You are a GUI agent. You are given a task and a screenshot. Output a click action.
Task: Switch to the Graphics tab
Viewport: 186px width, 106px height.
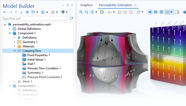86,5
